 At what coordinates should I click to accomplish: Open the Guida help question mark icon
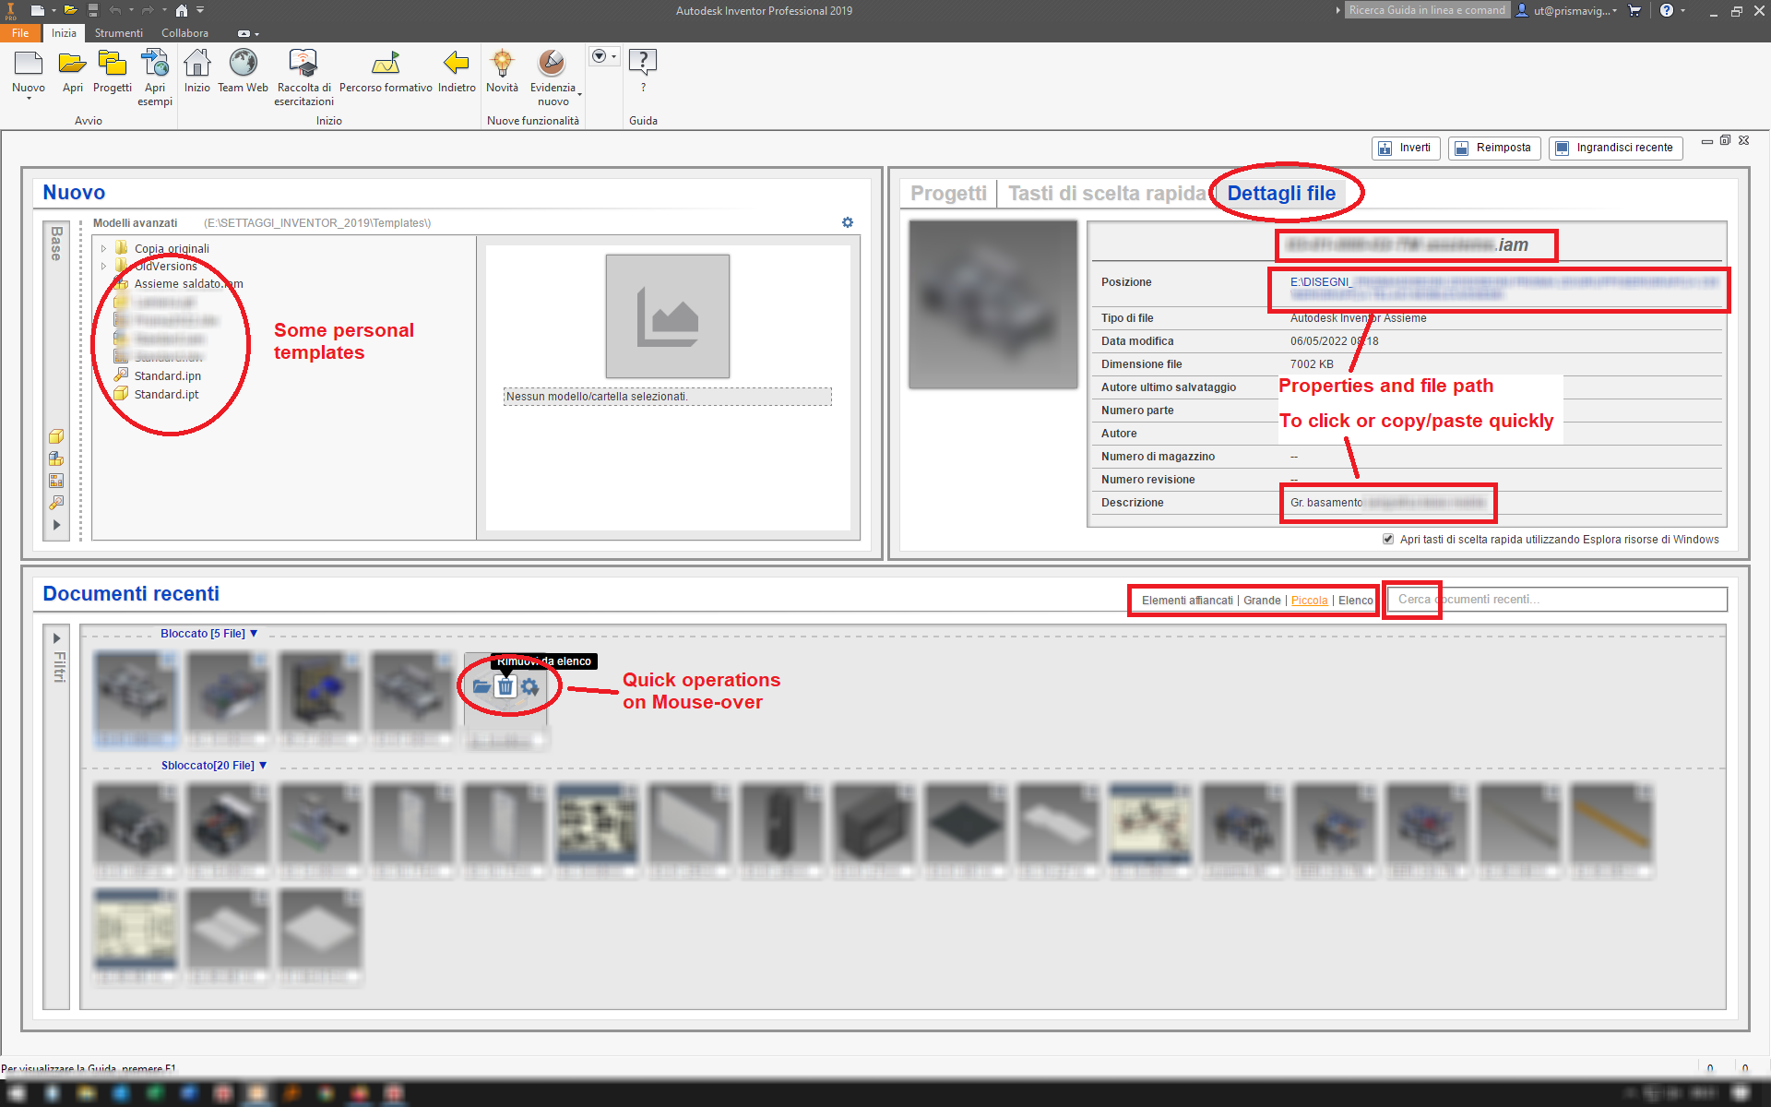pyautogui.click(x=643, y=61)
